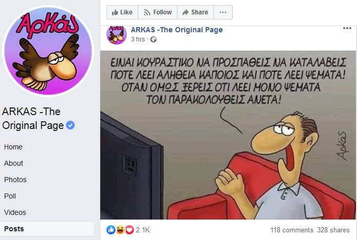Open the large ARKAS owl profile picture
357x240 pixels.
tap(48, 51)
